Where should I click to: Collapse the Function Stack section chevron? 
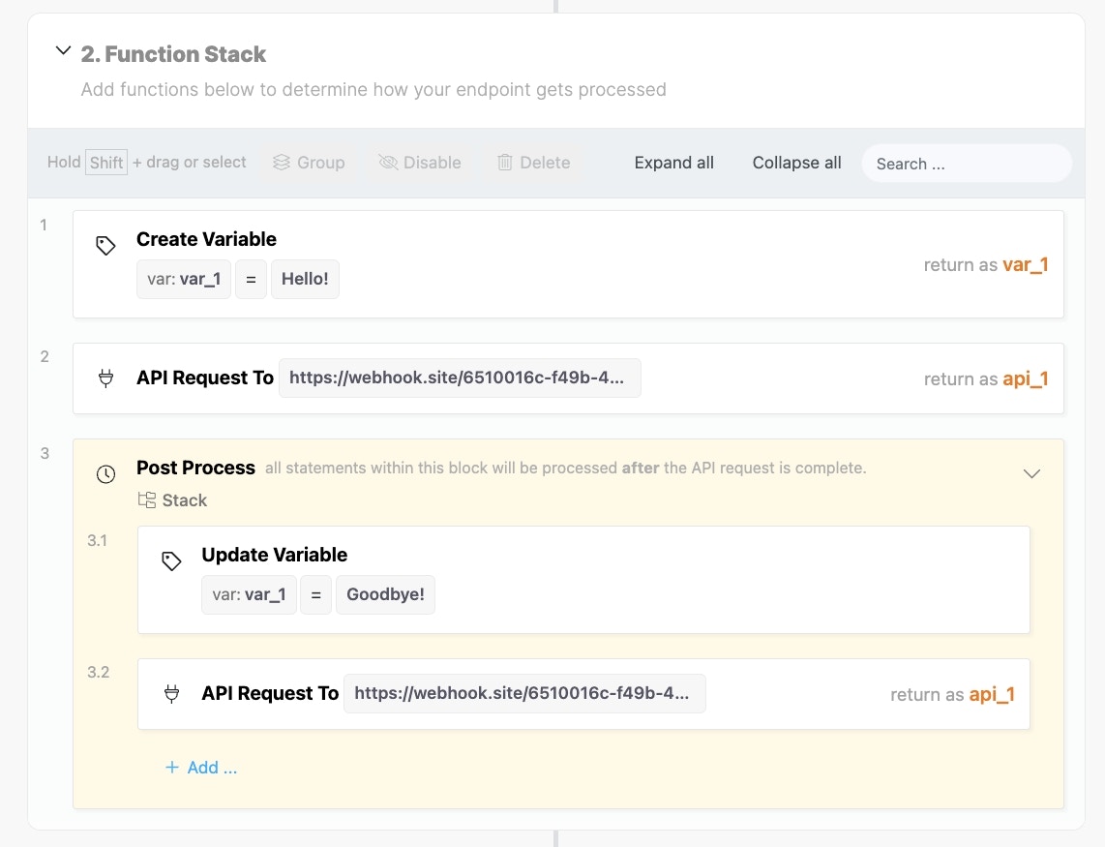pos(63,51)
